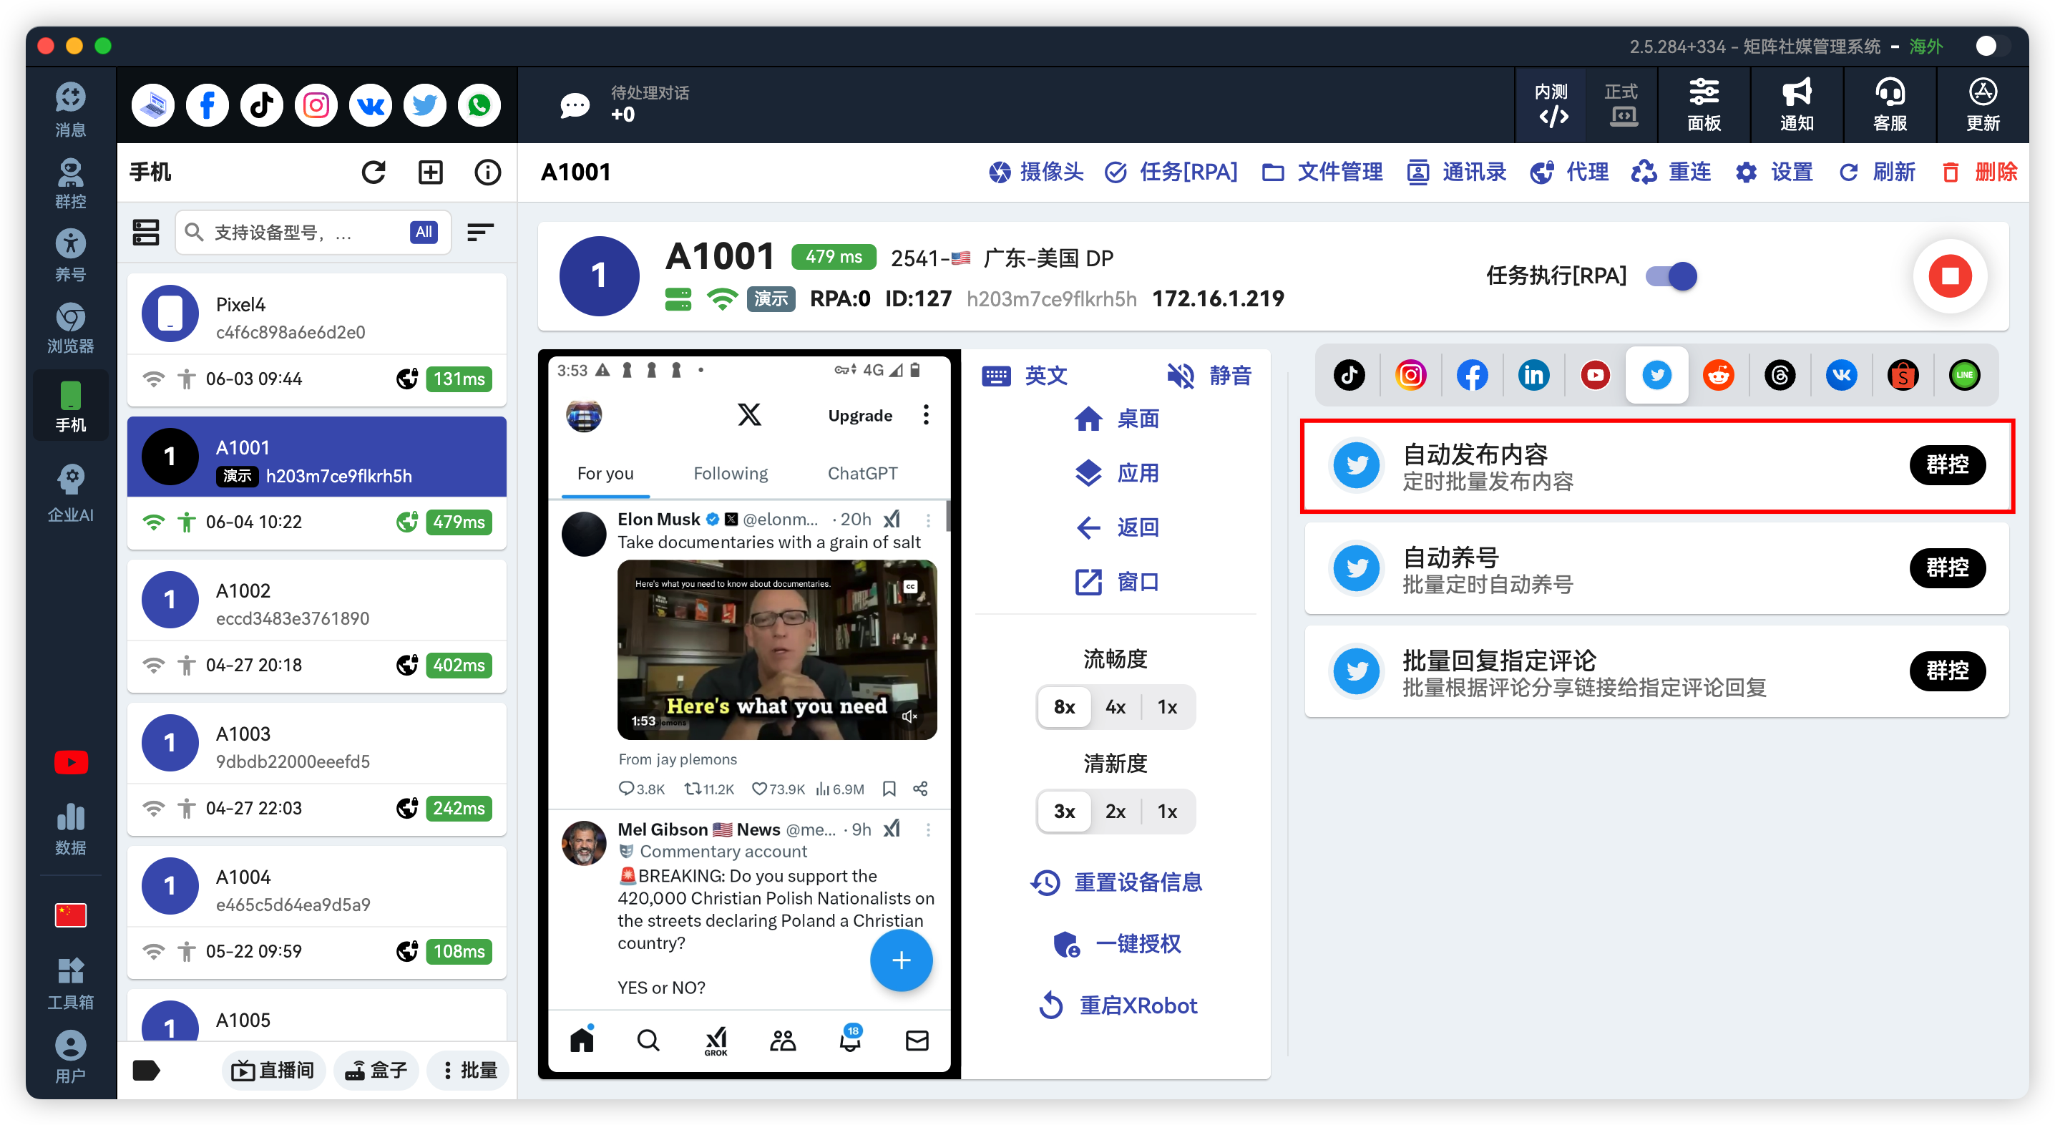Toggle the list layout view icon

(x=145, y=231)
